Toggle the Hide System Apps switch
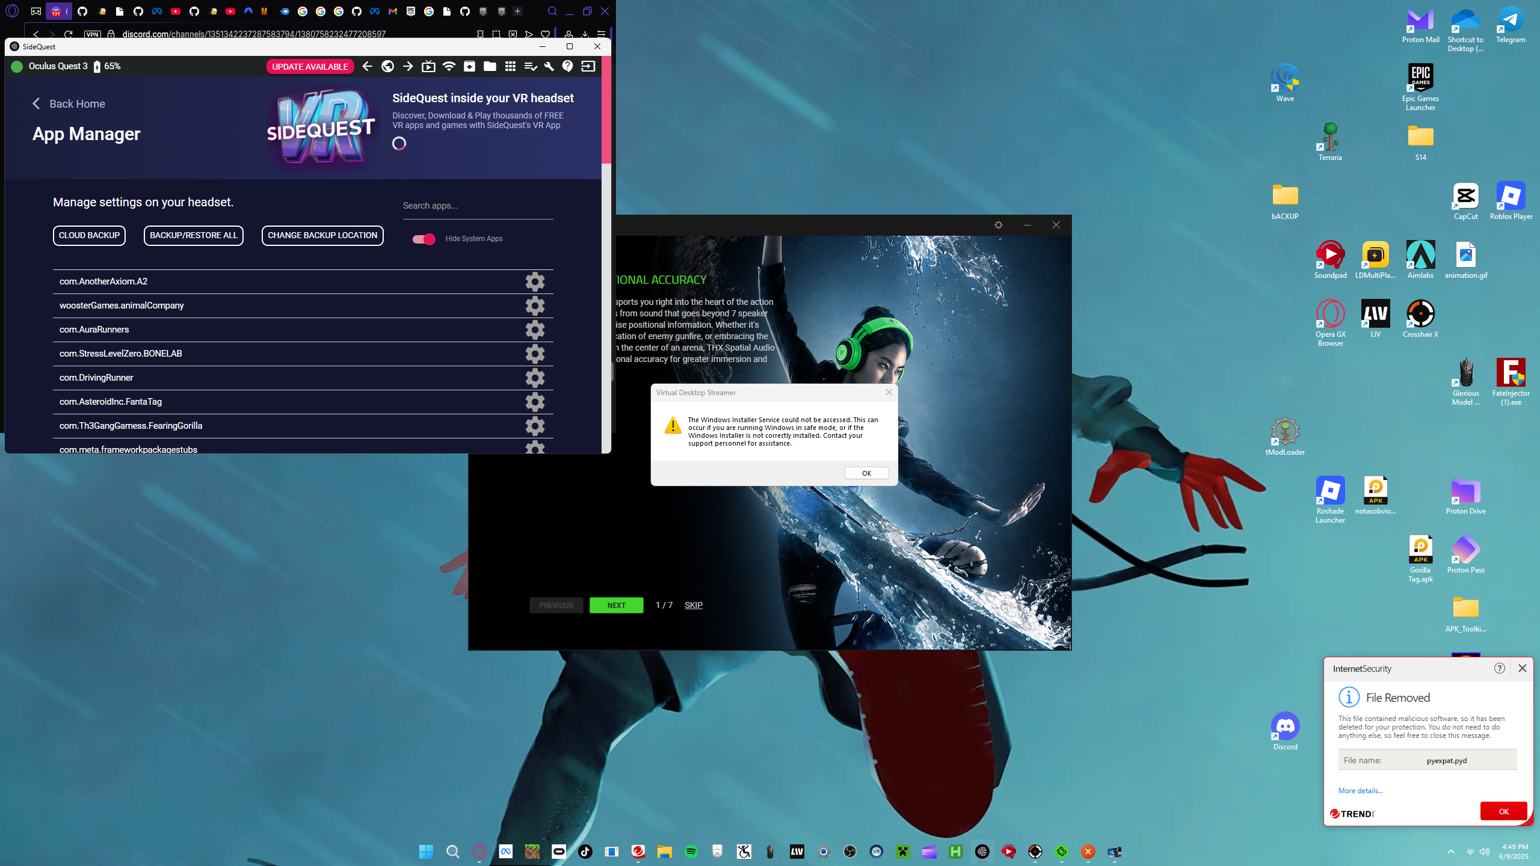The height and width of the screenshot is (866, 1540). coord(423,239)
